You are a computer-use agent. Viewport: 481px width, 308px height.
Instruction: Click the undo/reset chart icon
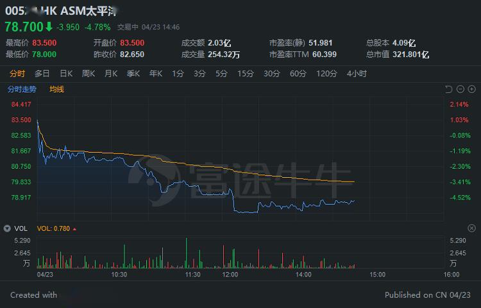[x=448, y=89]
